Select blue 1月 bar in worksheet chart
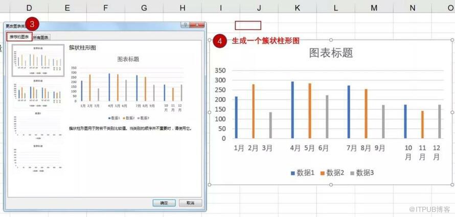This screenshot has width=455, height=217. 236,117
